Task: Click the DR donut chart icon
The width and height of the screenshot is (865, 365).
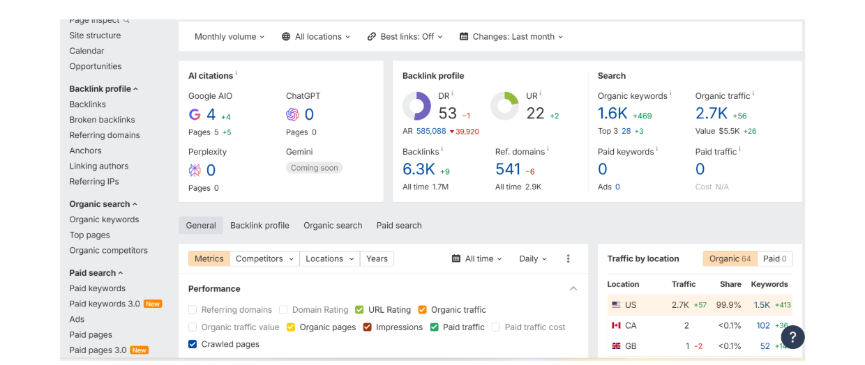Action: [x=416, y=107]
